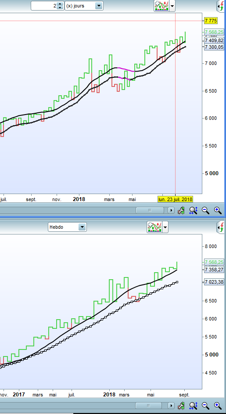Decrease the period stepper below value 2
This screenshot has width=226, height=414.
[x=61, y=7]
